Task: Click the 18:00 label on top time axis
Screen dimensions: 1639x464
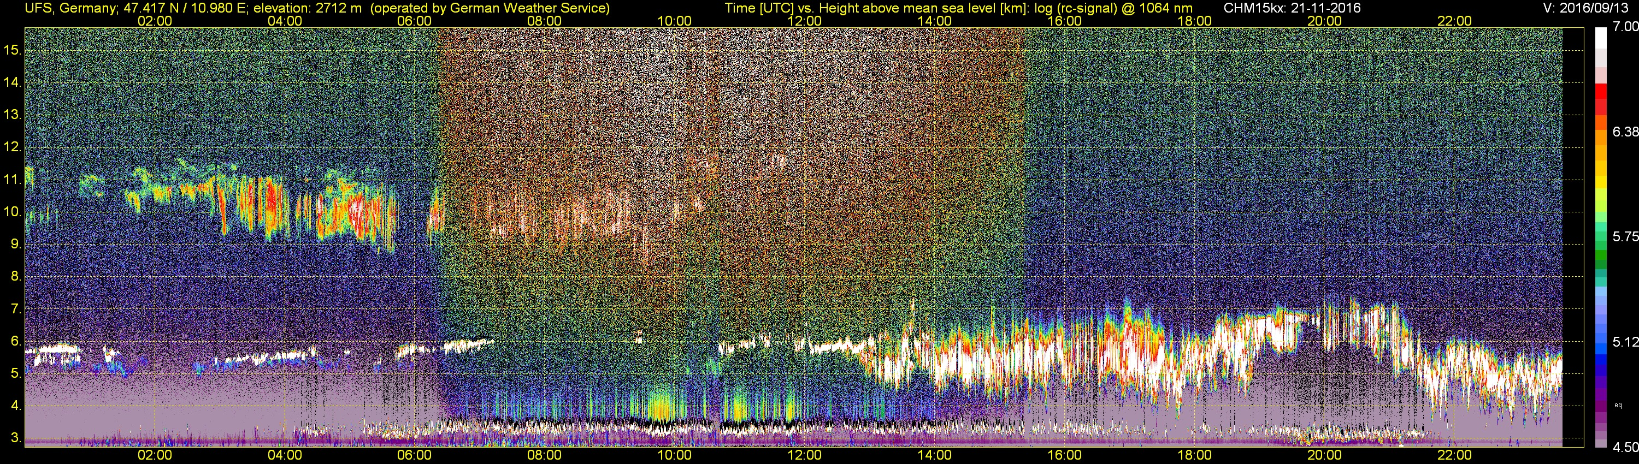Action: pyautogui.click(x=1195, y=21)
